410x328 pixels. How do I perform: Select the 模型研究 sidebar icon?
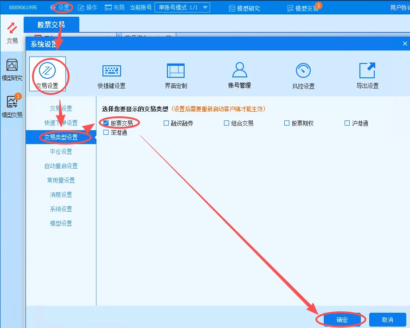pos(12,69)
